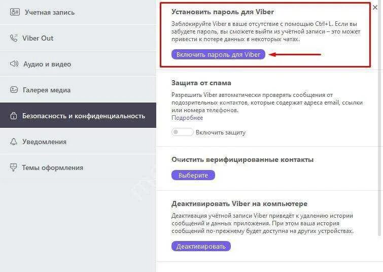Click the Очистить верифицированные контакты heading
This screenshot has height=272, width=383.
click(242, 159)
